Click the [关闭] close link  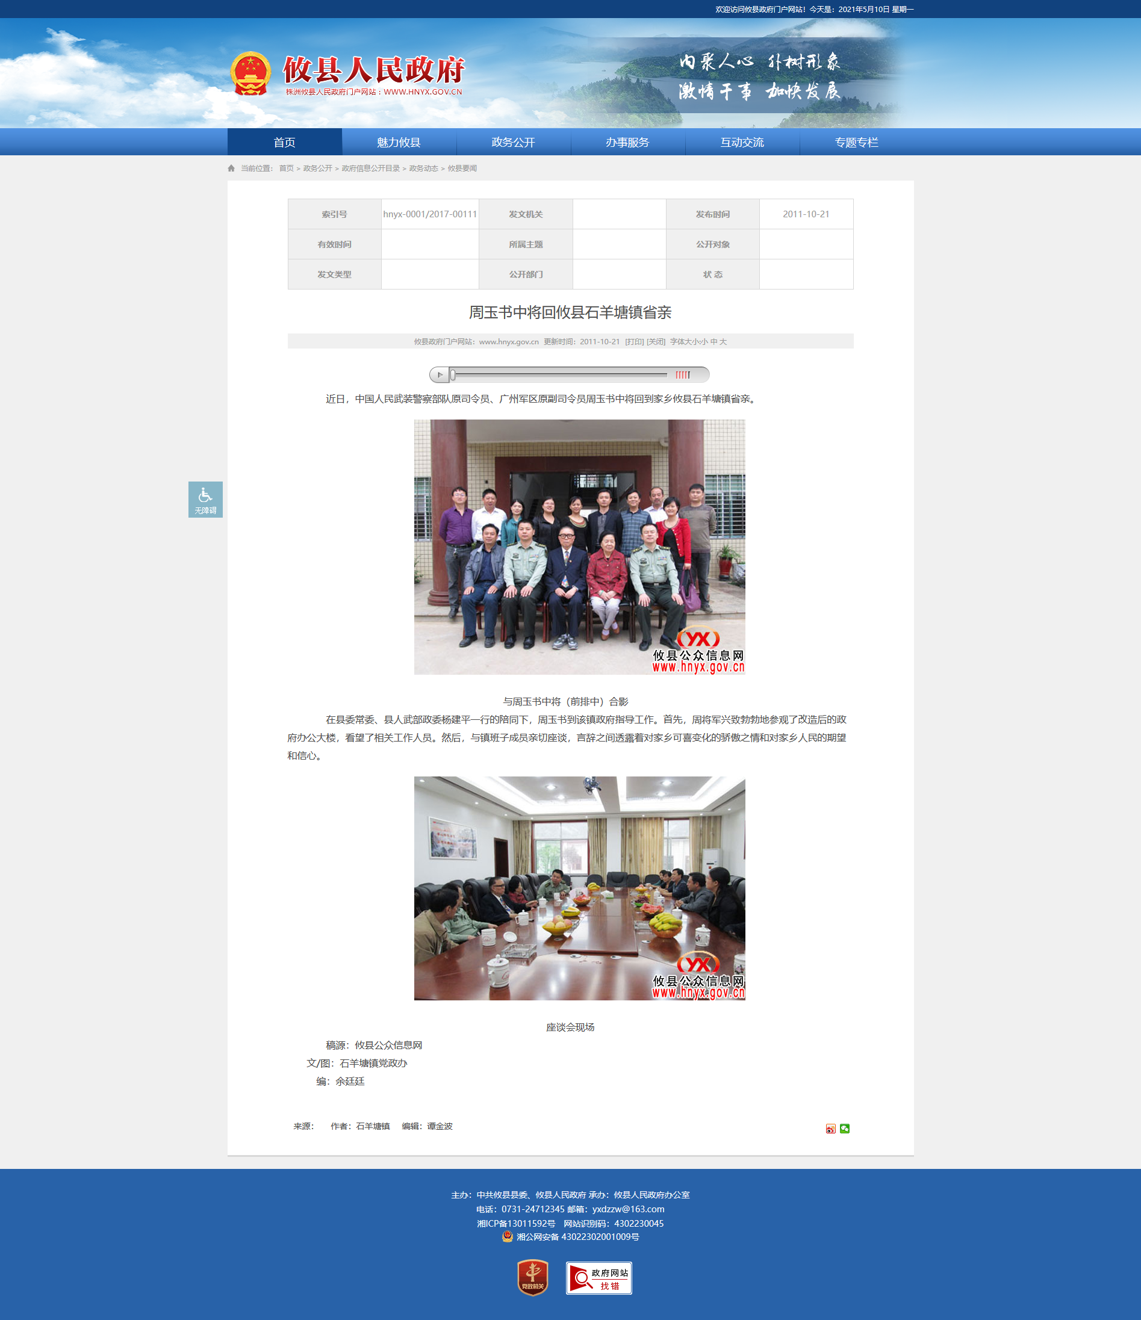(656, 342)
